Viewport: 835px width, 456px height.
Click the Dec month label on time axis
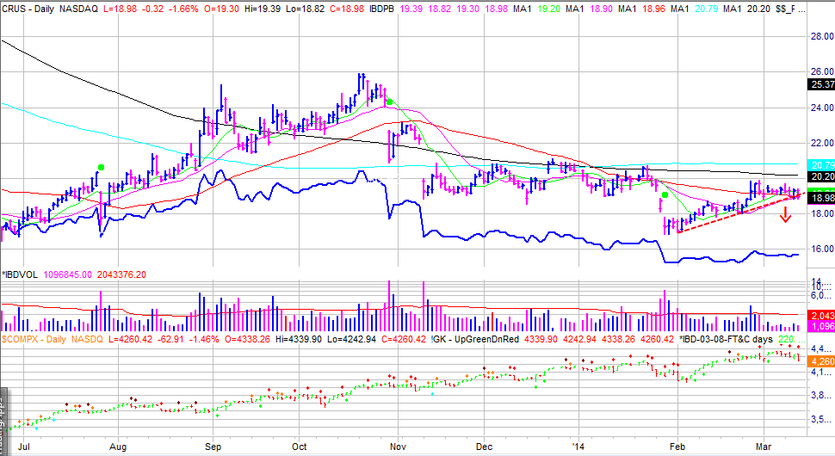coord(484,447)
